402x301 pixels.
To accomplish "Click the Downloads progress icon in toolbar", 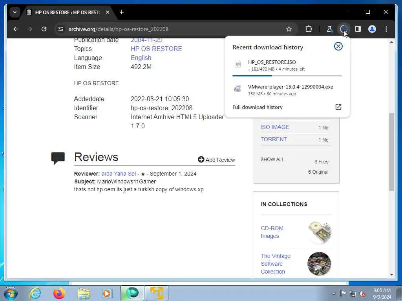I will (344, 29).
